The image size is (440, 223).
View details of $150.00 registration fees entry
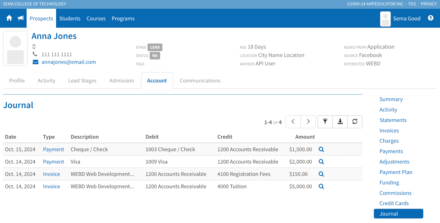pos(321,174)
